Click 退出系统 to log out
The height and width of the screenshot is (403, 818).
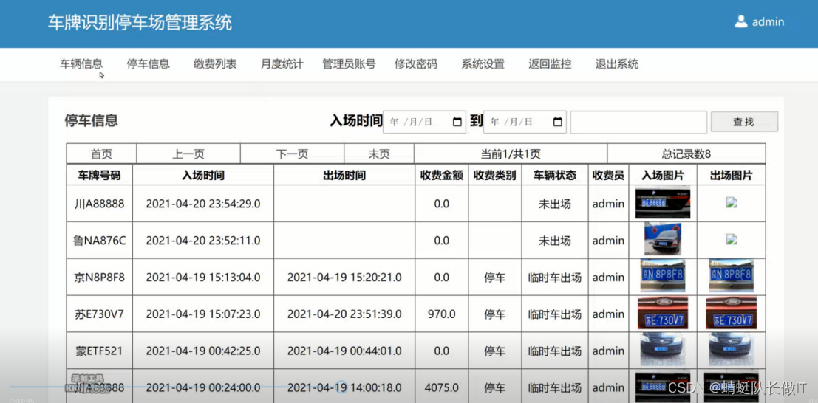616,64
